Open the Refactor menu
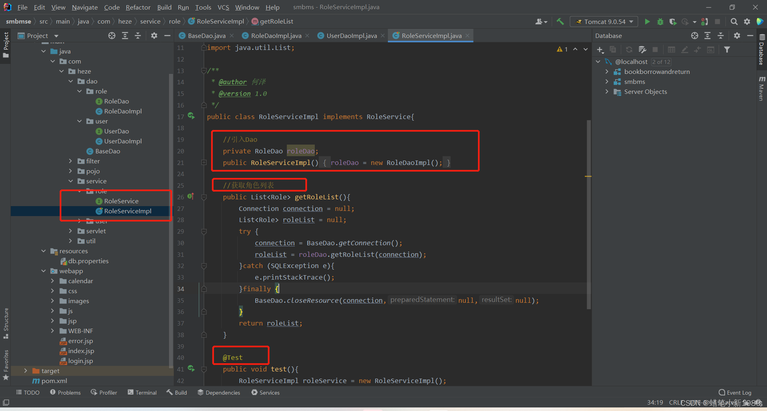This screenshot has height=411, width=767. click(x=138, y=7)
